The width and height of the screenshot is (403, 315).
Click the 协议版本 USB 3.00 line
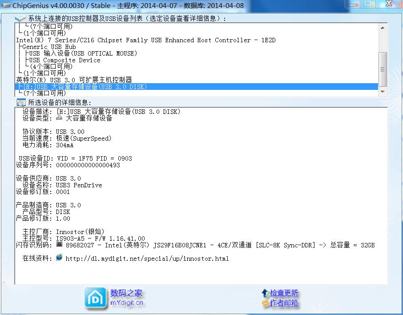(53, 132)
